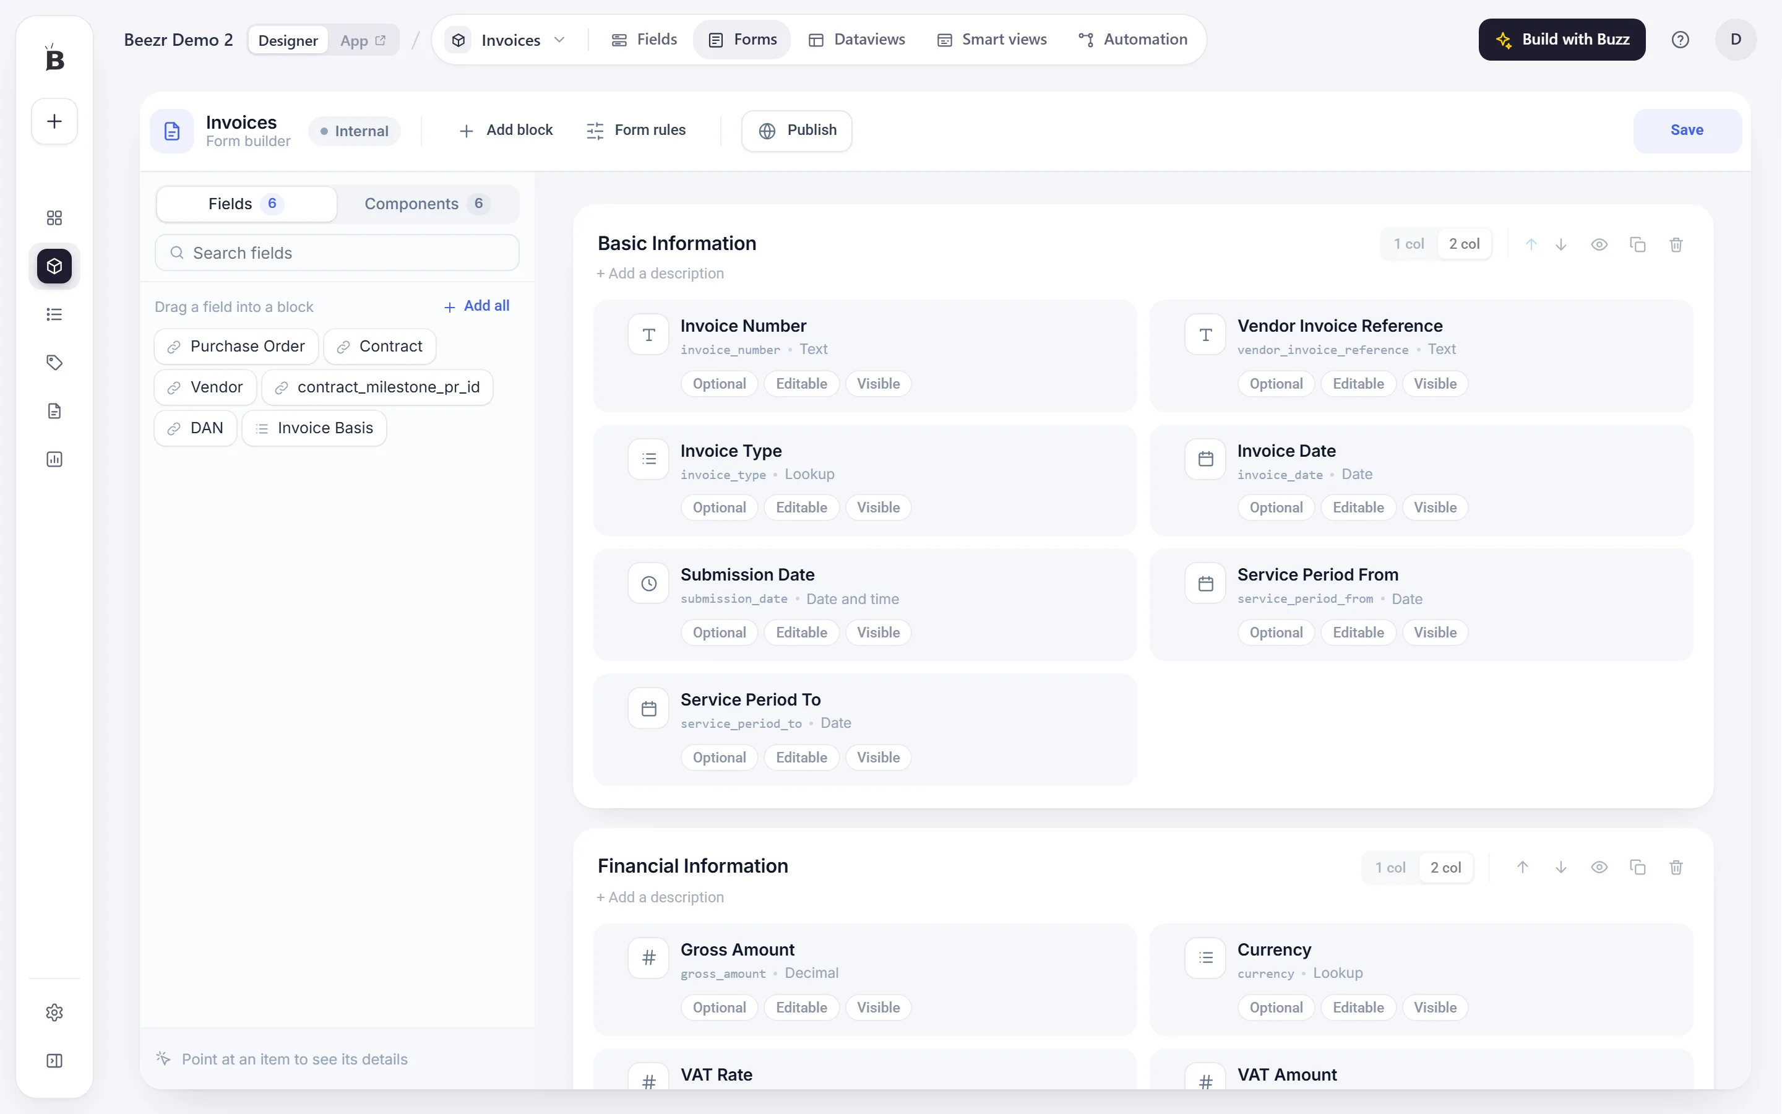Delete the Financial Information block
This screenshot has height=1114, width=1782.
click(x=1676, y=868)
